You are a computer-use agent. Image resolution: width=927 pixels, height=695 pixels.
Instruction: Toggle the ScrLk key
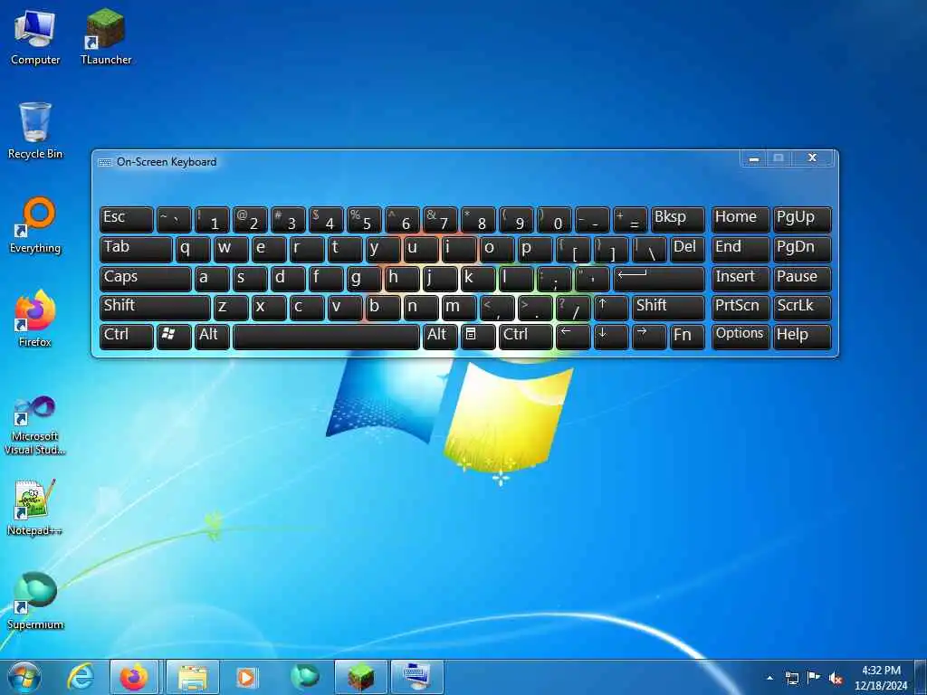point(802,308)
